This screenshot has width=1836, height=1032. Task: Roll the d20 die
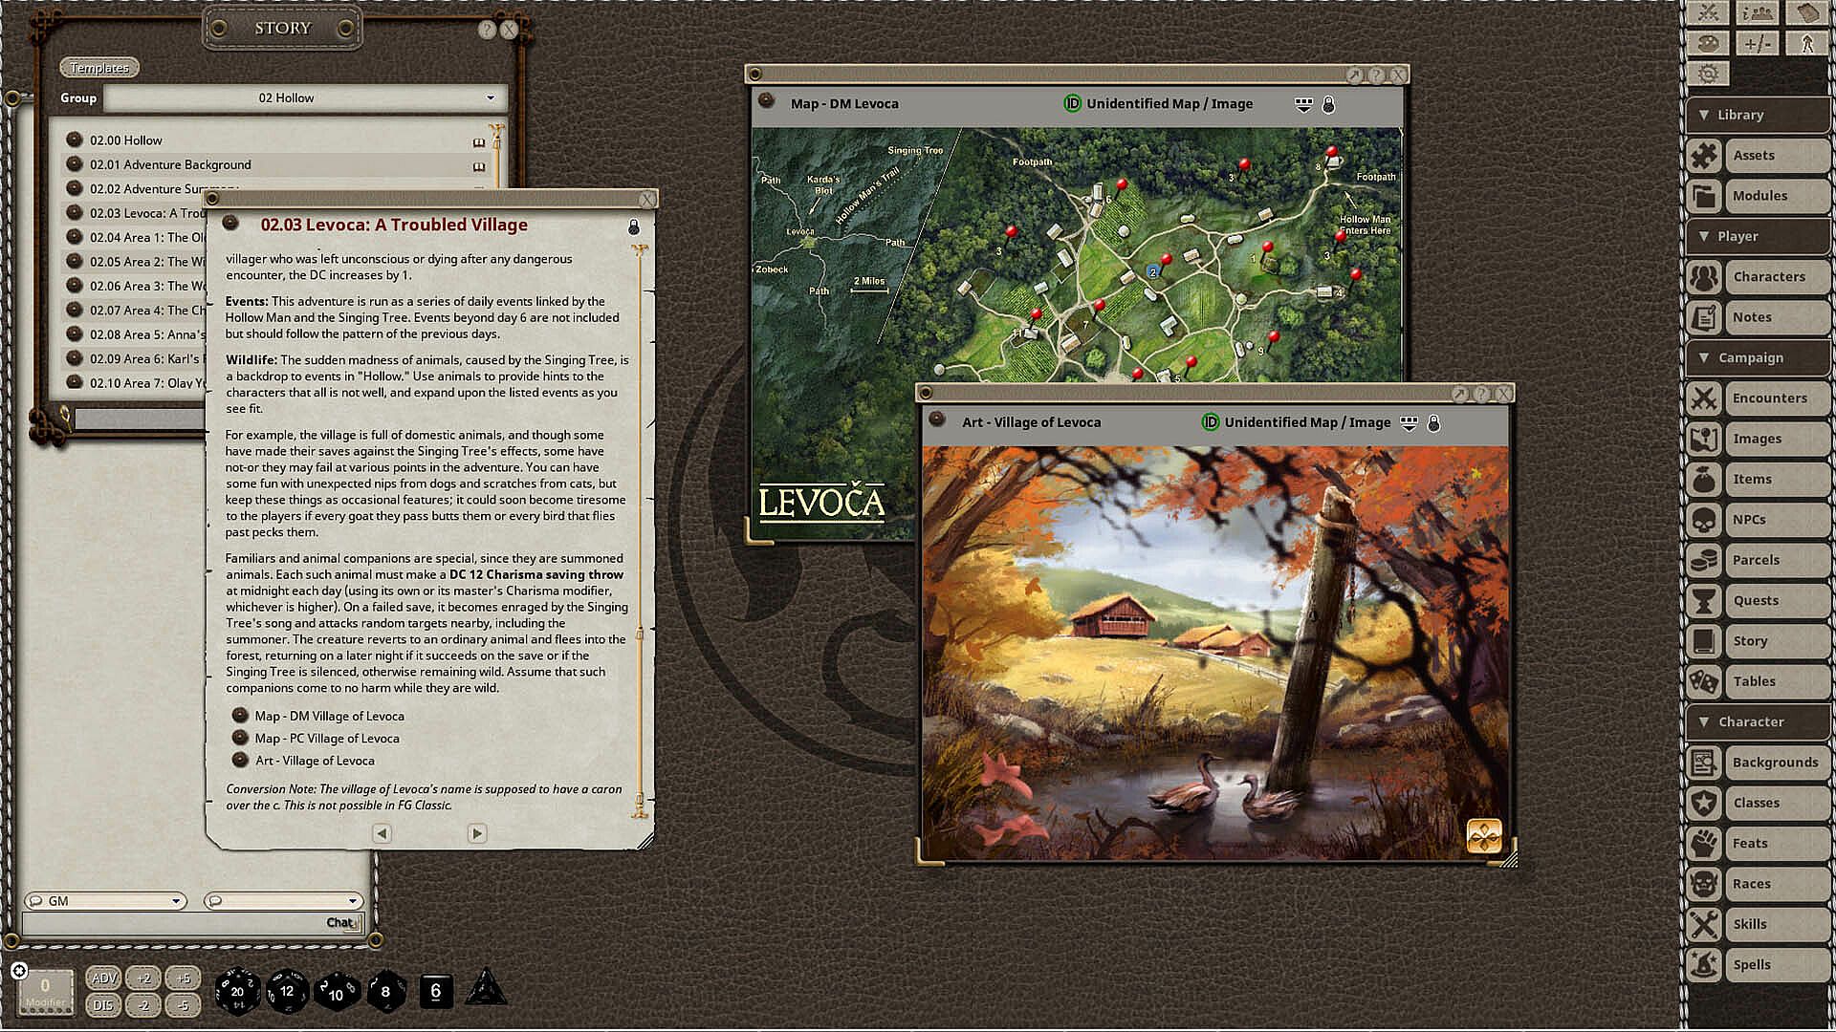pyautogui.click(x=236, y=991)
